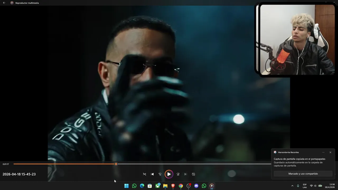
Task: Launch Microsoft Edge from the taskbar
Action: click(142, 186)
